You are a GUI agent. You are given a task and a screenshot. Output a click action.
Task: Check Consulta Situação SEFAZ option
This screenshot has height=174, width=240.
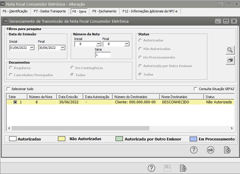196,89
